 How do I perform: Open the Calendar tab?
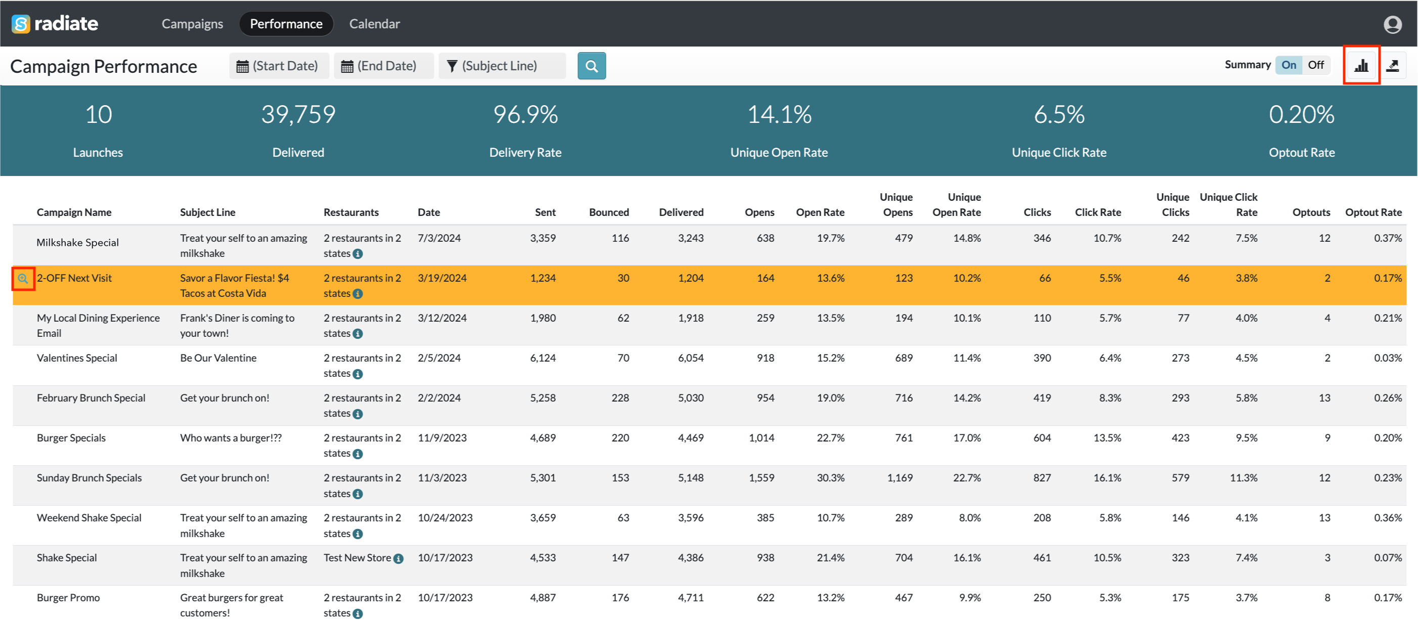374,24
